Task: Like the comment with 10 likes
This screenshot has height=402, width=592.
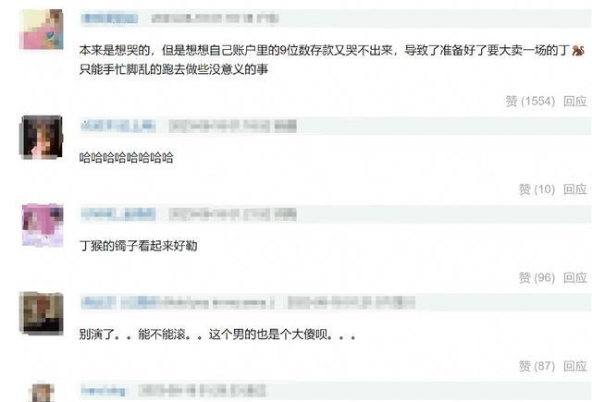Action: coord(536,189)
